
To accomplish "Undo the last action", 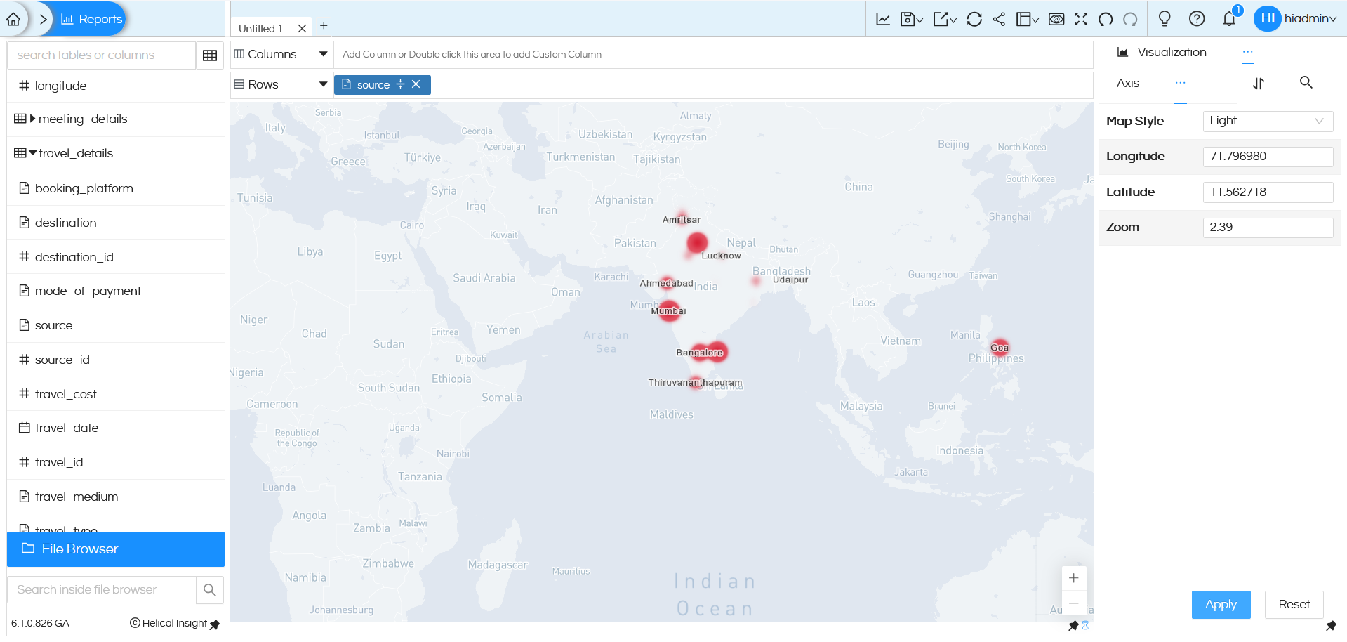I will click(x=1106, y=20).
